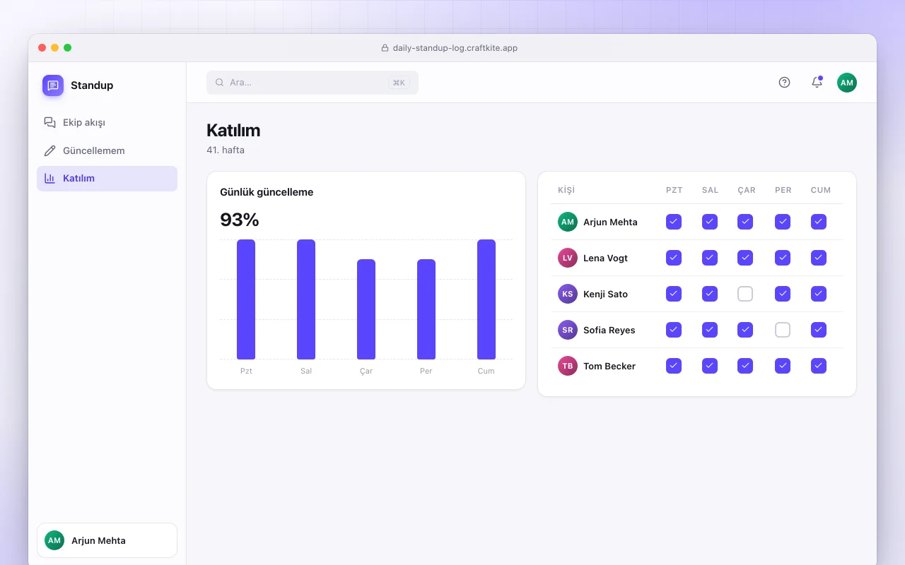Uncheck Sofia Reyes's ÇAR checkbox

coord(745,330)
